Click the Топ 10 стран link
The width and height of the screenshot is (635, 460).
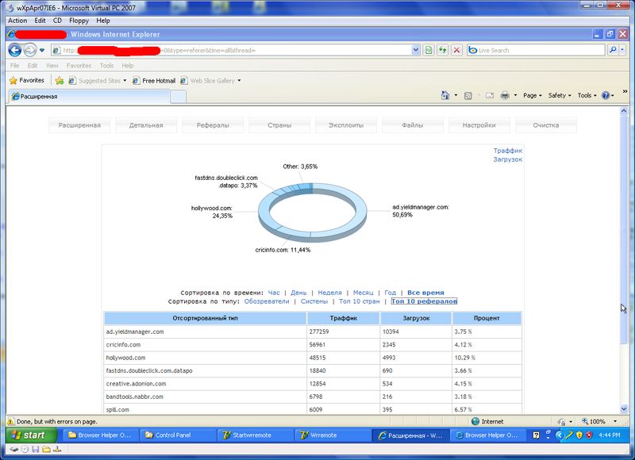[360, 301]
